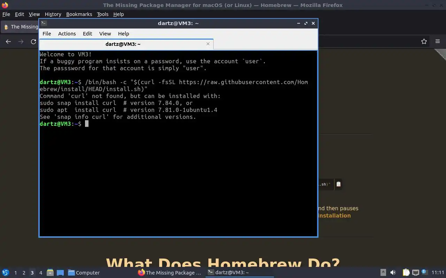Open Firefox View menu
Viewport: 446px width, 278px height.
coord(34,14)
